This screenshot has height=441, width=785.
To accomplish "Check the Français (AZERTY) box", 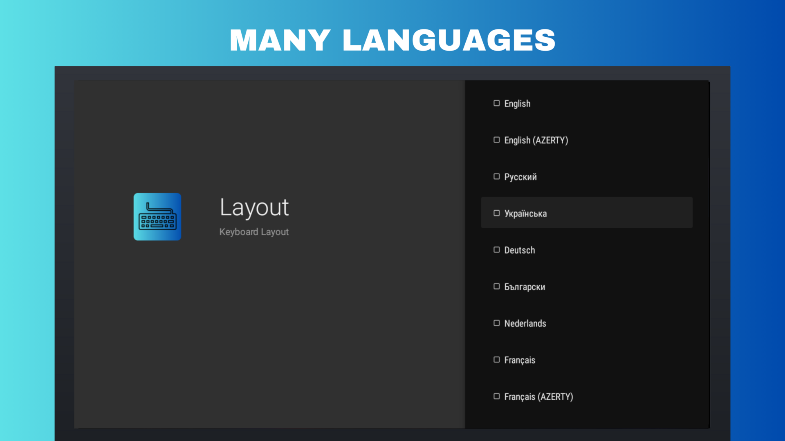I will coord(496,396).
